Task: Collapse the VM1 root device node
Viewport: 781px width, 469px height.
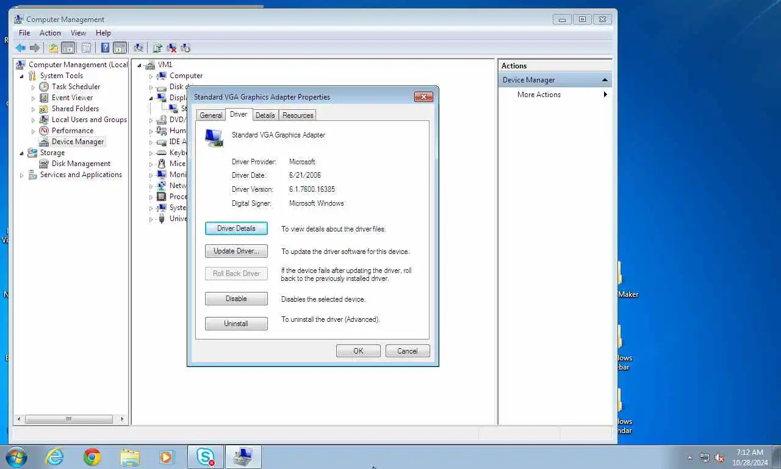Action: coord(140,65)
